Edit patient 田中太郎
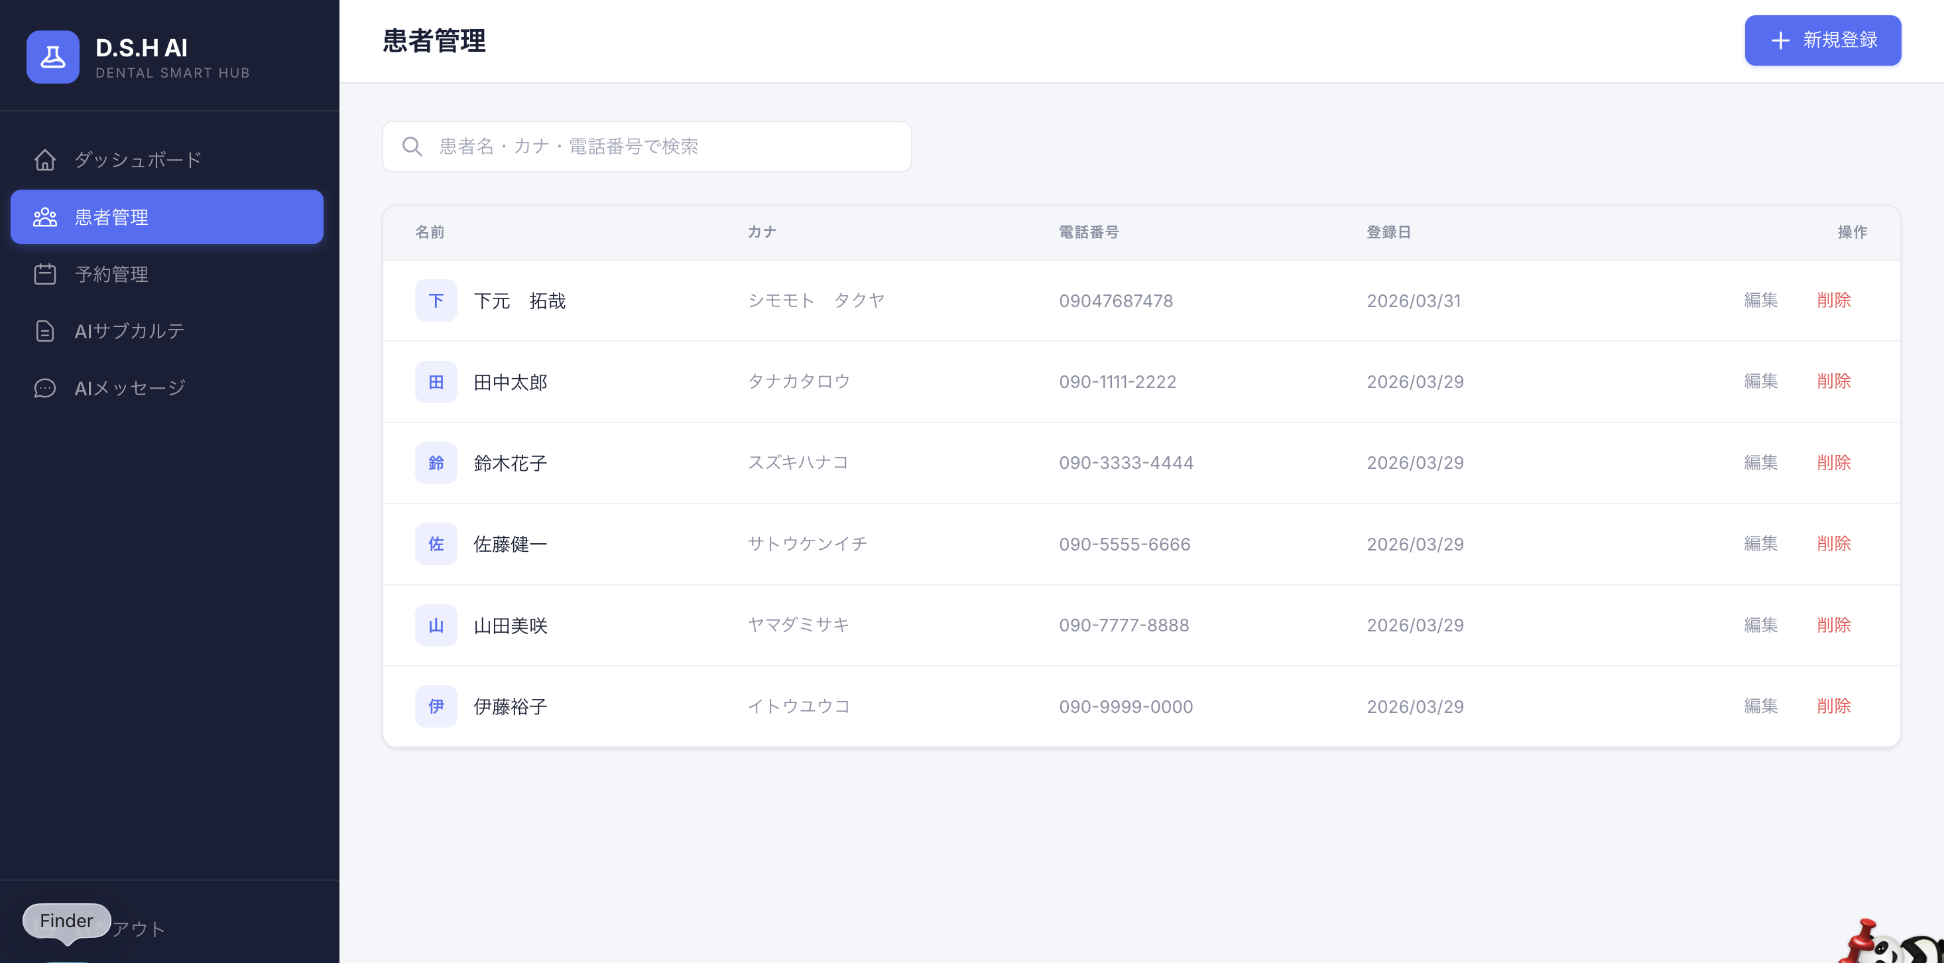This screenshot has width=1944, height=963. 1760,381
